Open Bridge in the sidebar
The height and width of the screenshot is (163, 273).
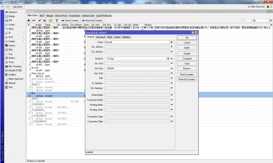12,16
